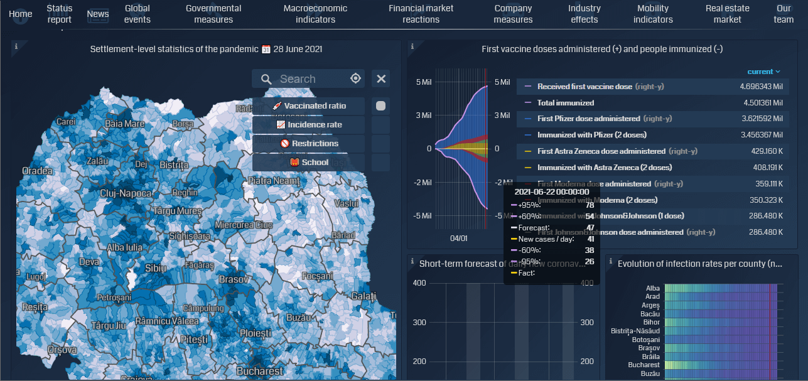The image size is (808, 381).
Task: Open the Mobility indicators page
Action: pos(653,14)
